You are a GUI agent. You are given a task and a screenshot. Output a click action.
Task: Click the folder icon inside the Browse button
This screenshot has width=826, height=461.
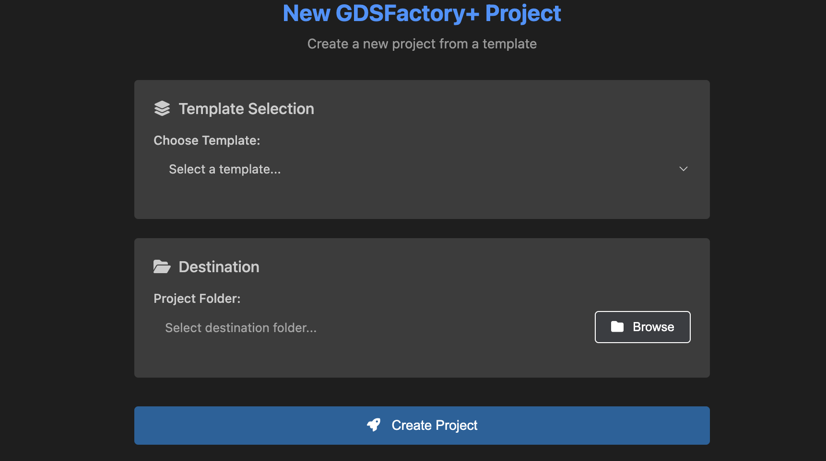(617, 327)
